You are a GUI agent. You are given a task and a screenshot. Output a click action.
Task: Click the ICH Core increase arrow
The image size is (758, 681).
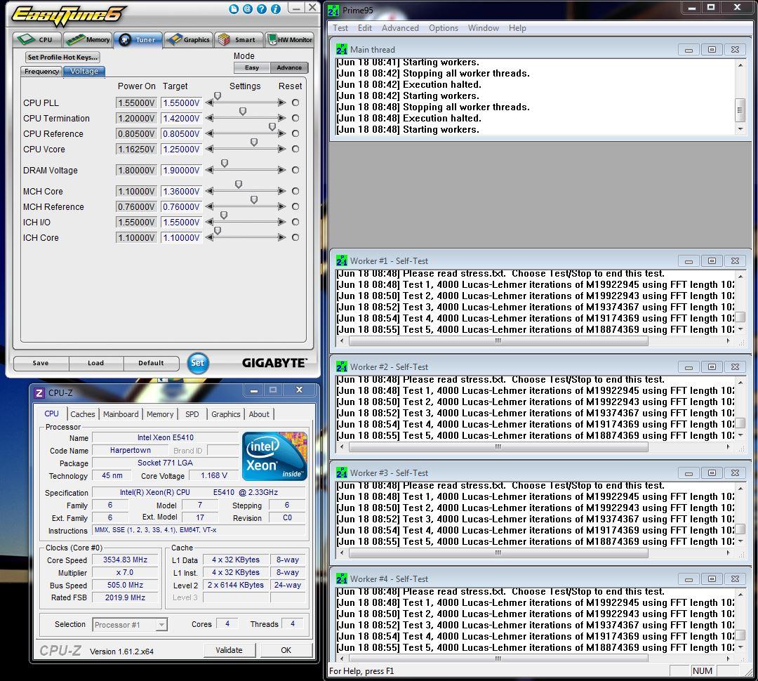pos(282,237)
